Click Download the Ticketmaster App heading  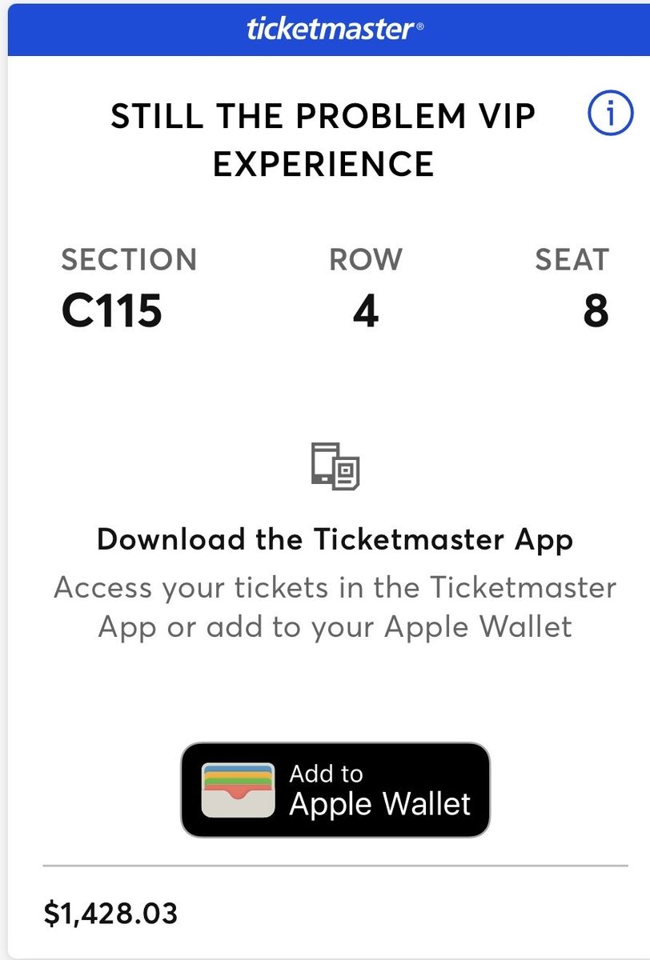335,540
